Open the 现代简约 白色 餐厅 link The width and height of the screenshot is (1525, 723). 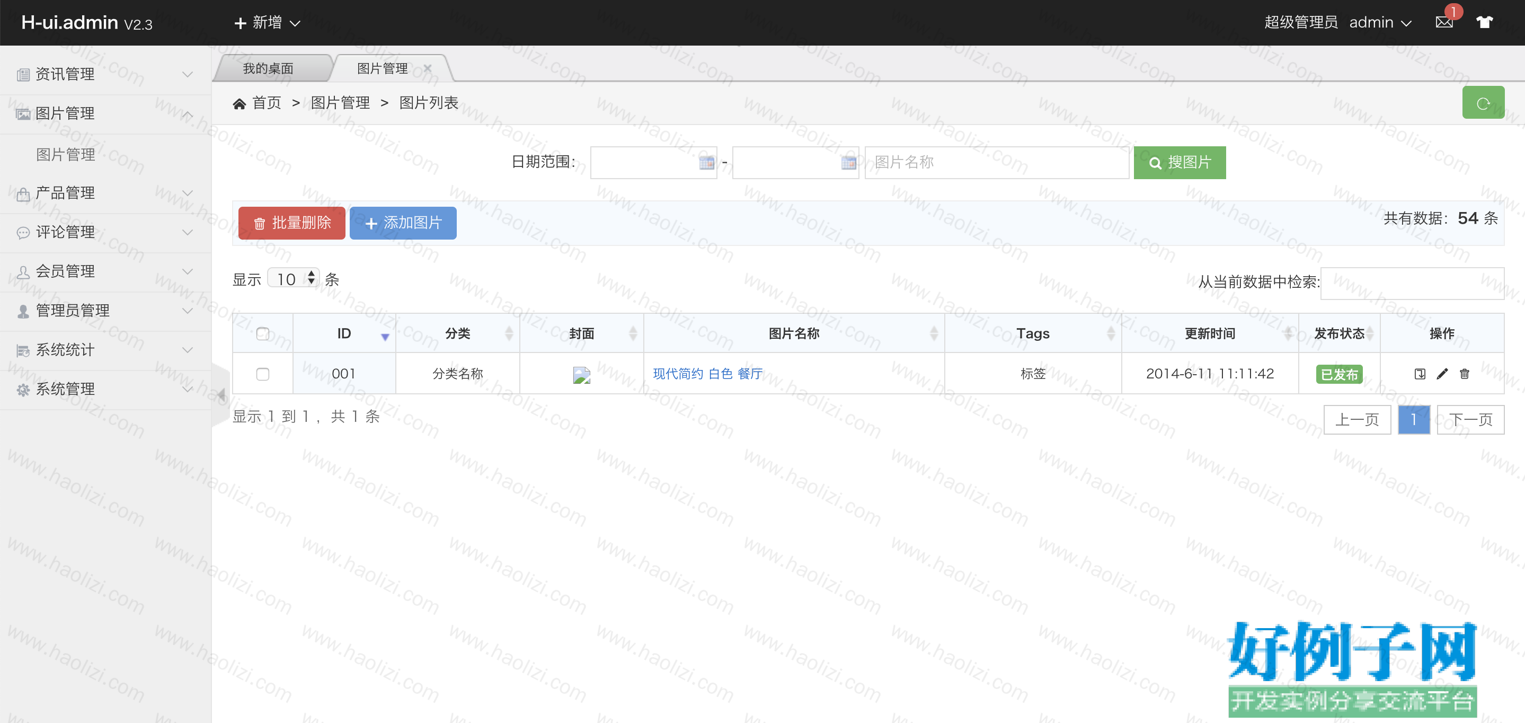click(707, 374)
